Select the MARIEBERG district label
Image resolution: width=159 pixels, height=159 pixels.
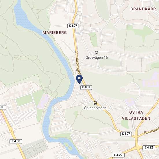(x=55, y=33)
